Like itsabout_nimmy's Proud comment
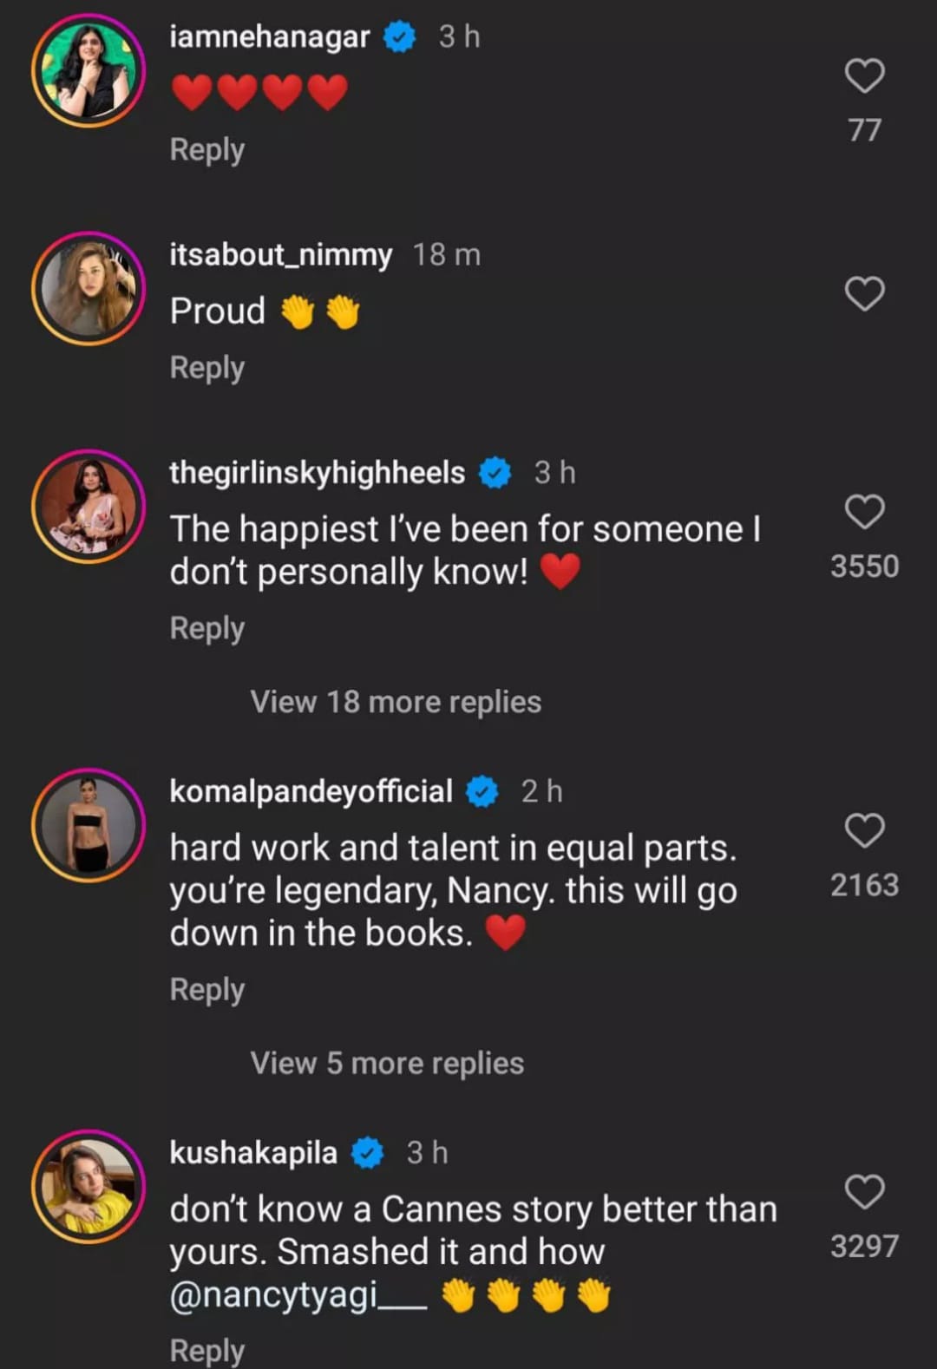 (864, 294)
